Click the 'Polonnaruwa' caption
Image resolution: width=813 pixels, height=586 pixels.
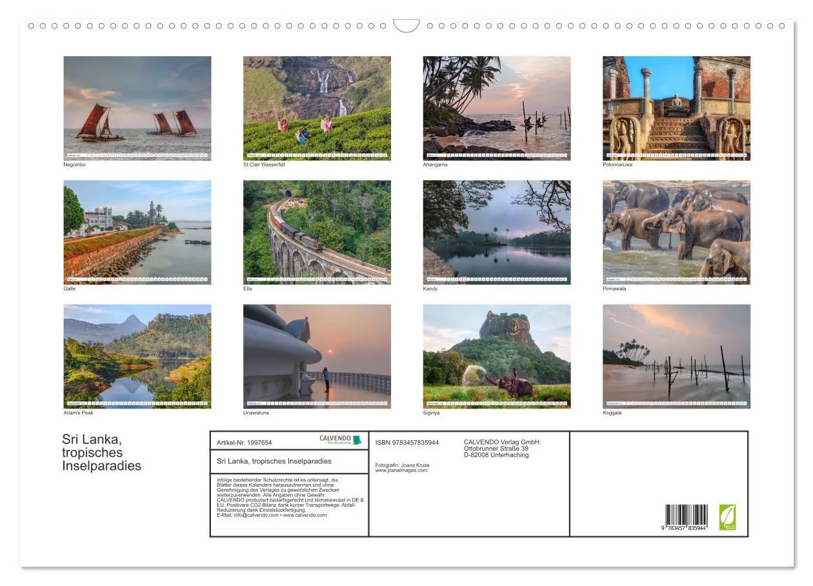pos(617,165)
